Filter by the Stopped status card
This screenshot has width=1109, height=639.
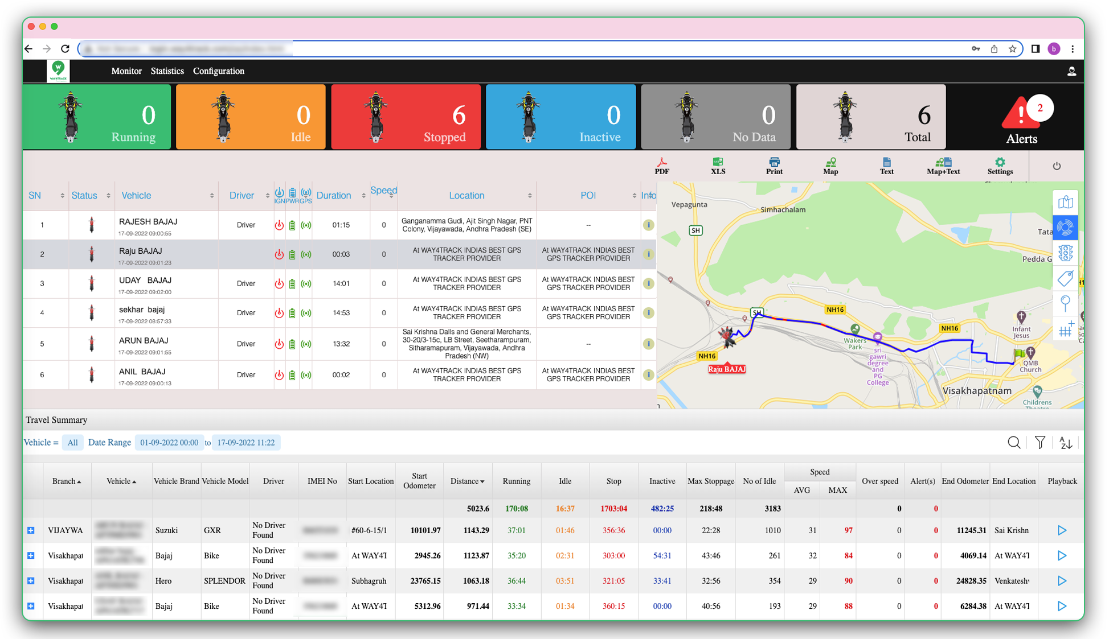pos(406,117)
